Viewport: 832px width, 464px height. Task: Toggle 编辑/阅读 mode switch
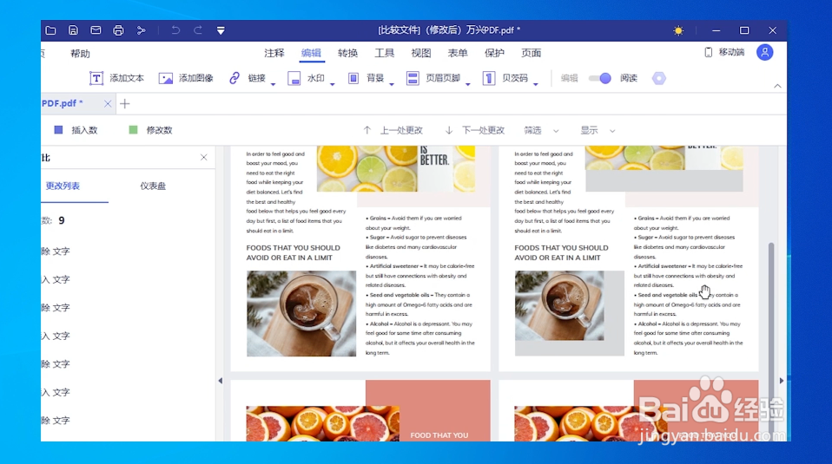(599, 78)
